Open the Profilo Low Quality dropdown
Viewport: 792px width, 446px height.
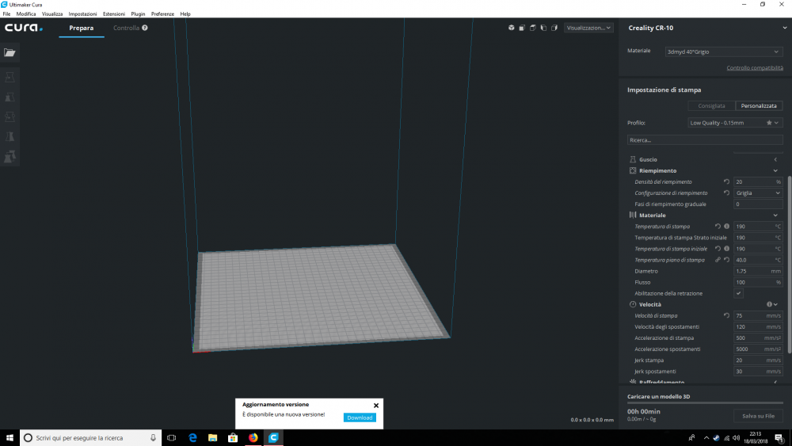(735, 123)
